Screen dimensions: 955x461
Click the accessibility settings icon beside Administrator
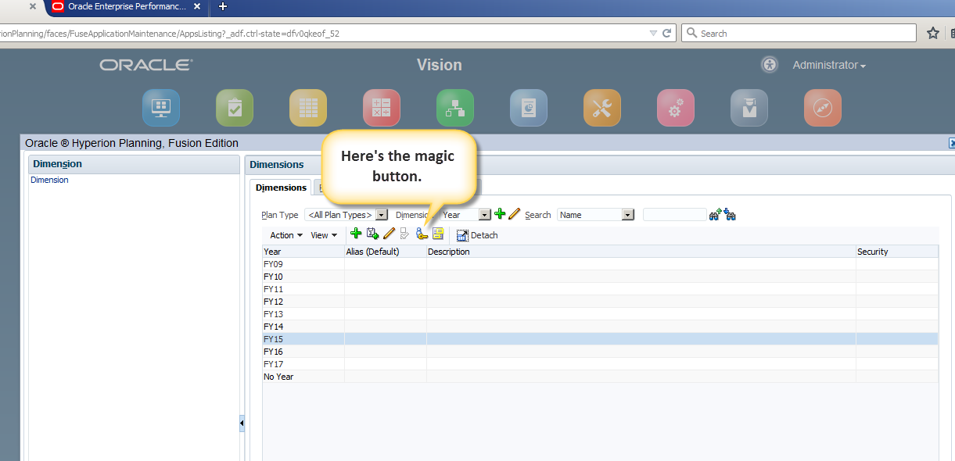pos(770,65)
